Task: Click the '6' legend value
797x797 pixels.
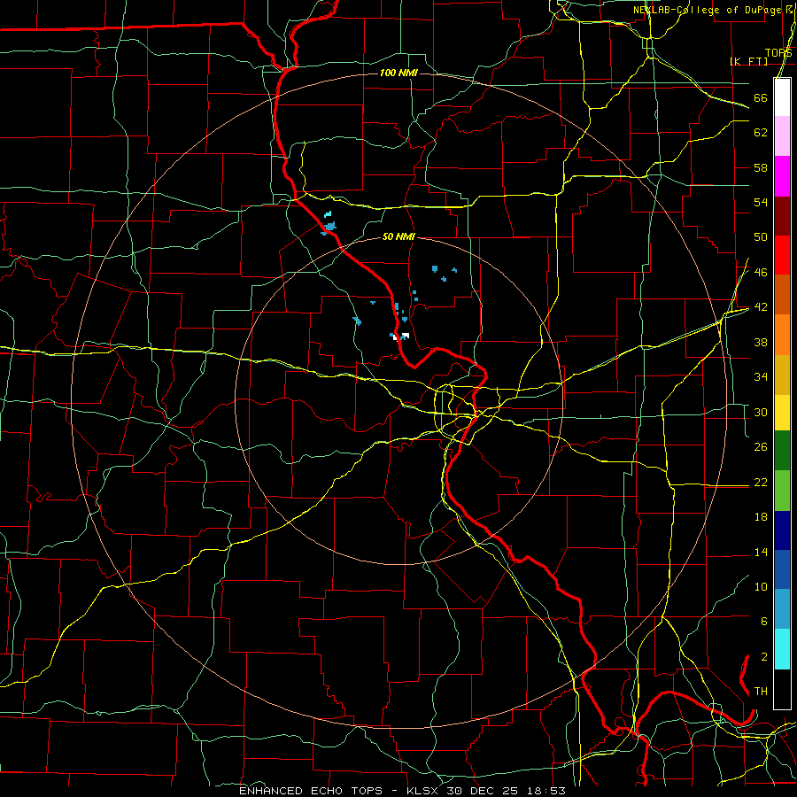Action: pyautogui.click(x=763, y=622)
